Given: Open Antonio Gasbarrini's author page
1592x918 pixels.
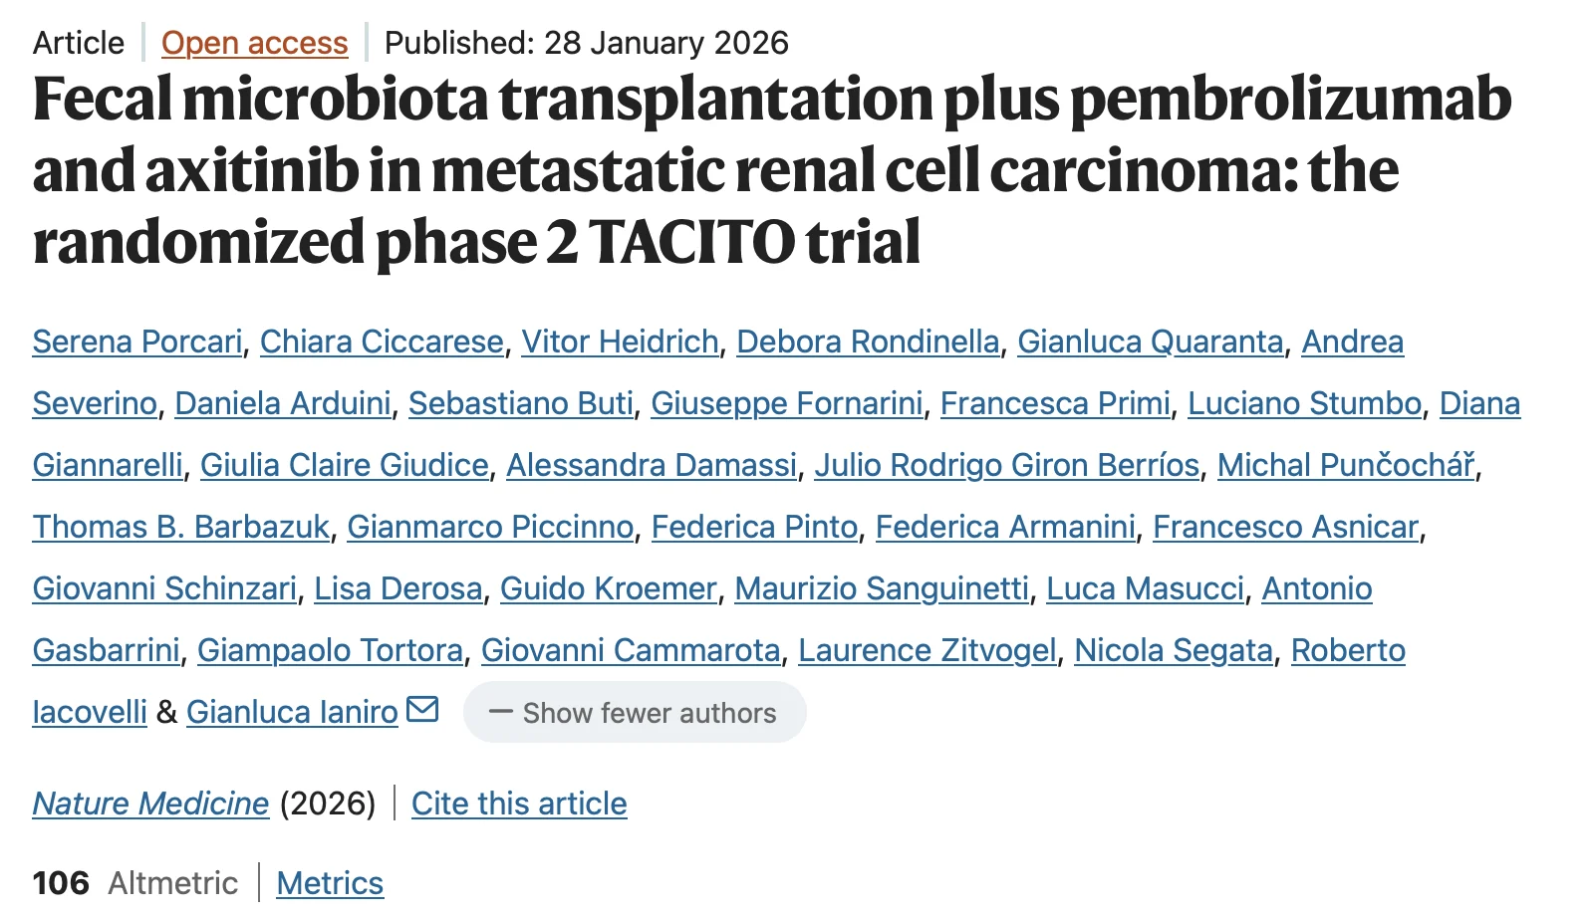Looking at the screenshot, I should [x=106, y=649].
